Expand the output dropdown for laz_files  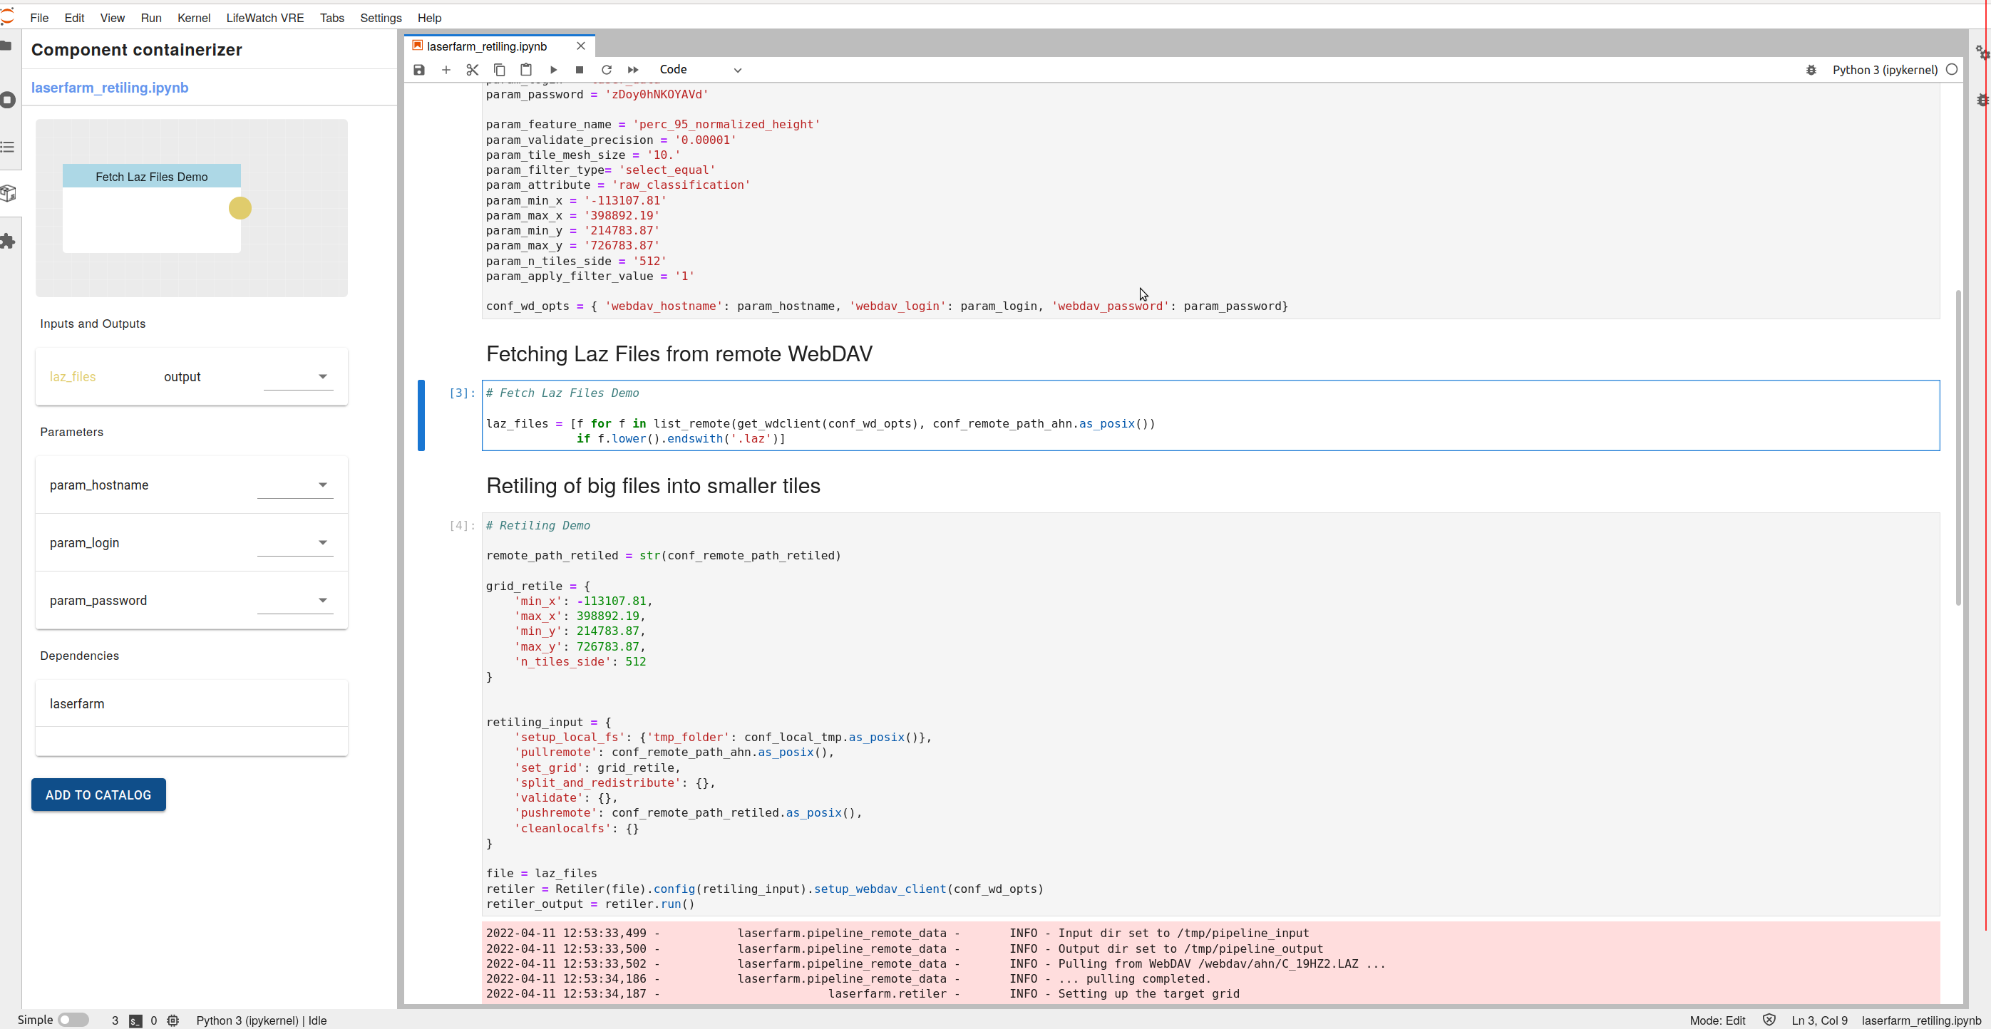coord(322,376)
